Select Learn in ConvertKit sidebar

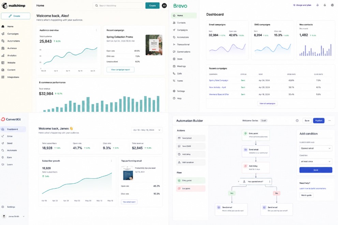[7, 164]
